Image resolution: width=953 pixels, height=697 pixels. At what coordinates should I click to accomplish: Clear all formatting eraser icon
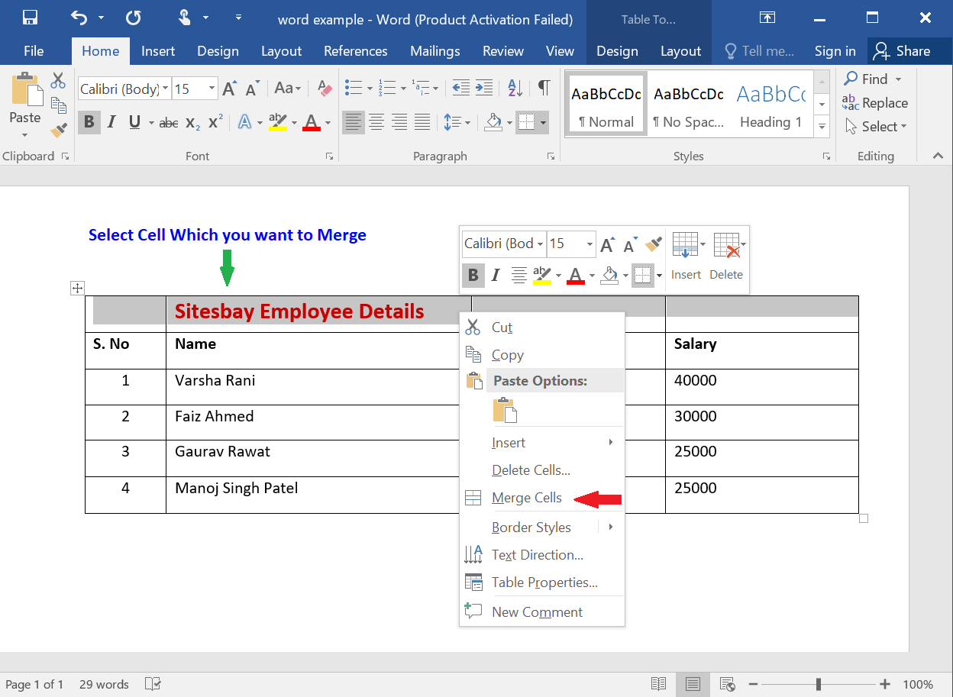point(325,89)
